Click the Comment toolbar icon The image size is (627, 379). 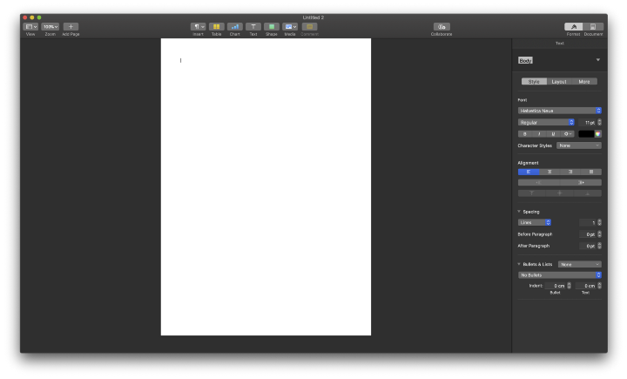click(309, 27)
